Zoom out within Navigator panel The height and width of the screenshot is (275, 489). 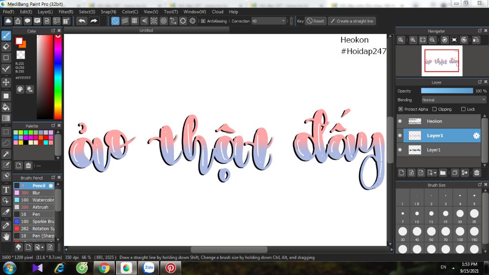point(432,40)
